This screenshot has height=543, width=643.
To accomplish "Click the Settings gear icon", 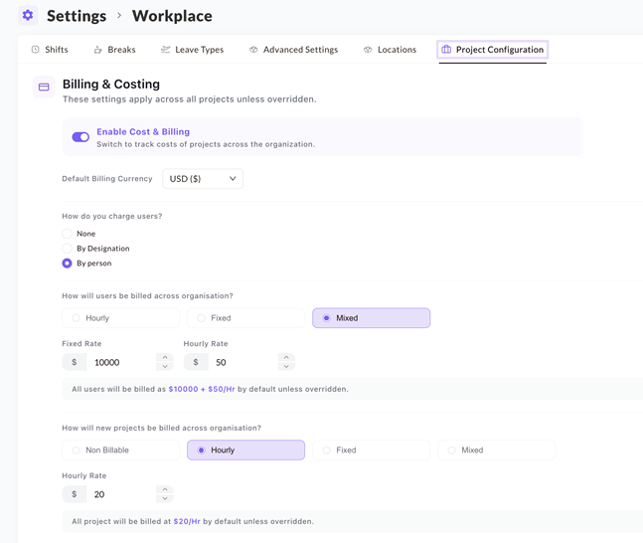I will [28, 16].
